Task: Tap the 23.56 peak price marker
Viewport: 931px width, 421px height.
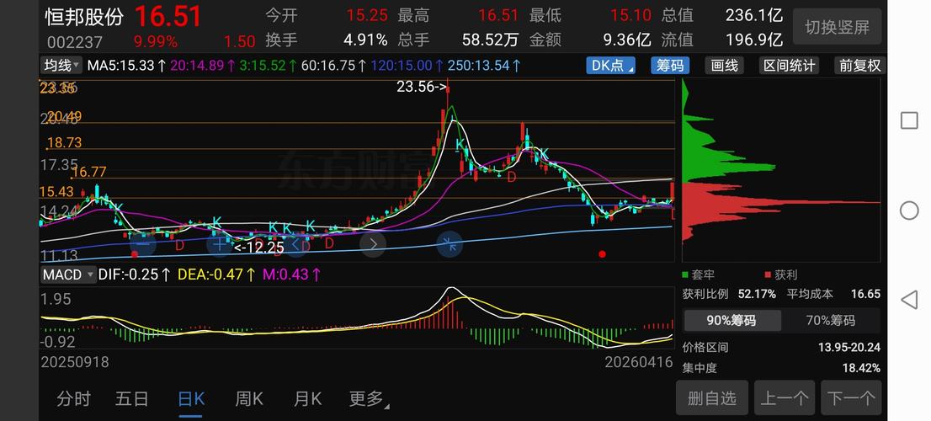Action: coord(421,88)
